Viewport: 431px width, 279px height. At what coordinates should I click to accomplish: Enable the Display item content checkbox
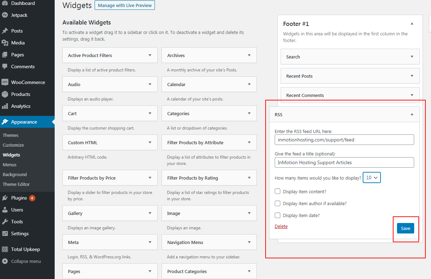tap(278, 191)
